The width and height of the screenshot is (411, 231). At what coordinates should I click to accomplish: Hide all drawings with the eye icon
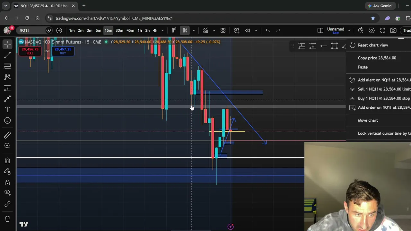7,193
